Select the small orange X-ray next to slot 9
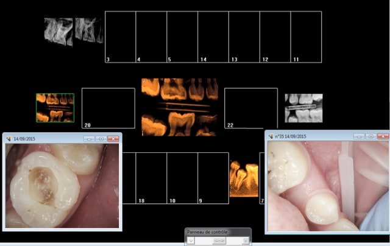The width and height of the screenshot is (390, 246). [x=243, y=179]
